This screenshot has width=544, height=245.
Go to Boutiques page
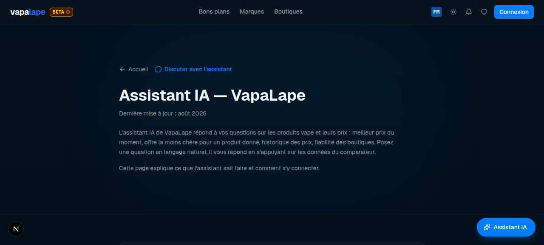click(x=288, y=12)
